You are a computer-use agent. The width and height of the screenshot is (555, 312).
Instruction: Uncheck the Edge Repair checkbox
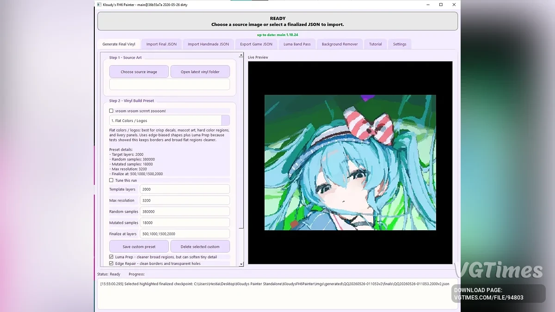pyautogui.click(x=111, y=263)
